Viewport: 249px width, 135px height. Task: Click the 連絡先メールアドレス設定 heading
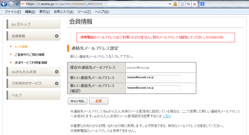point(95,48)
